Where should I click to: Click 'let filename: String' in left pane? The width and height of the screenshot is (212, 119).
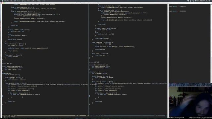[12, 75]
